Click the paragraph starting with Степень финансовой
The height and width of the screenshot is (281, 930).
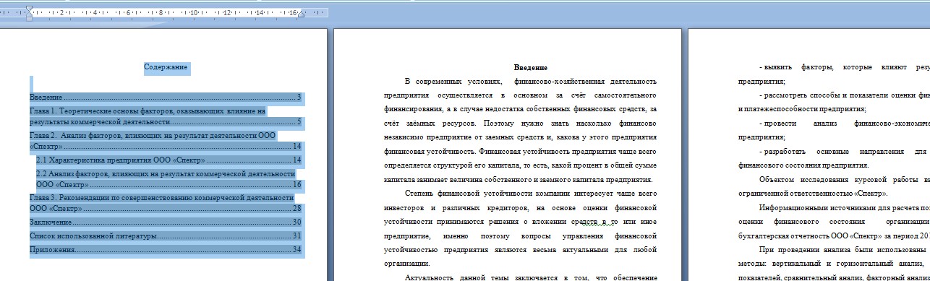point(521,228)
